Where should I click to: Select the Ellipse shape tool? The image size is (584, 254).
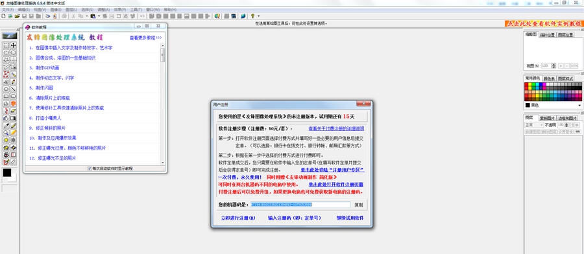click(6, 89)
